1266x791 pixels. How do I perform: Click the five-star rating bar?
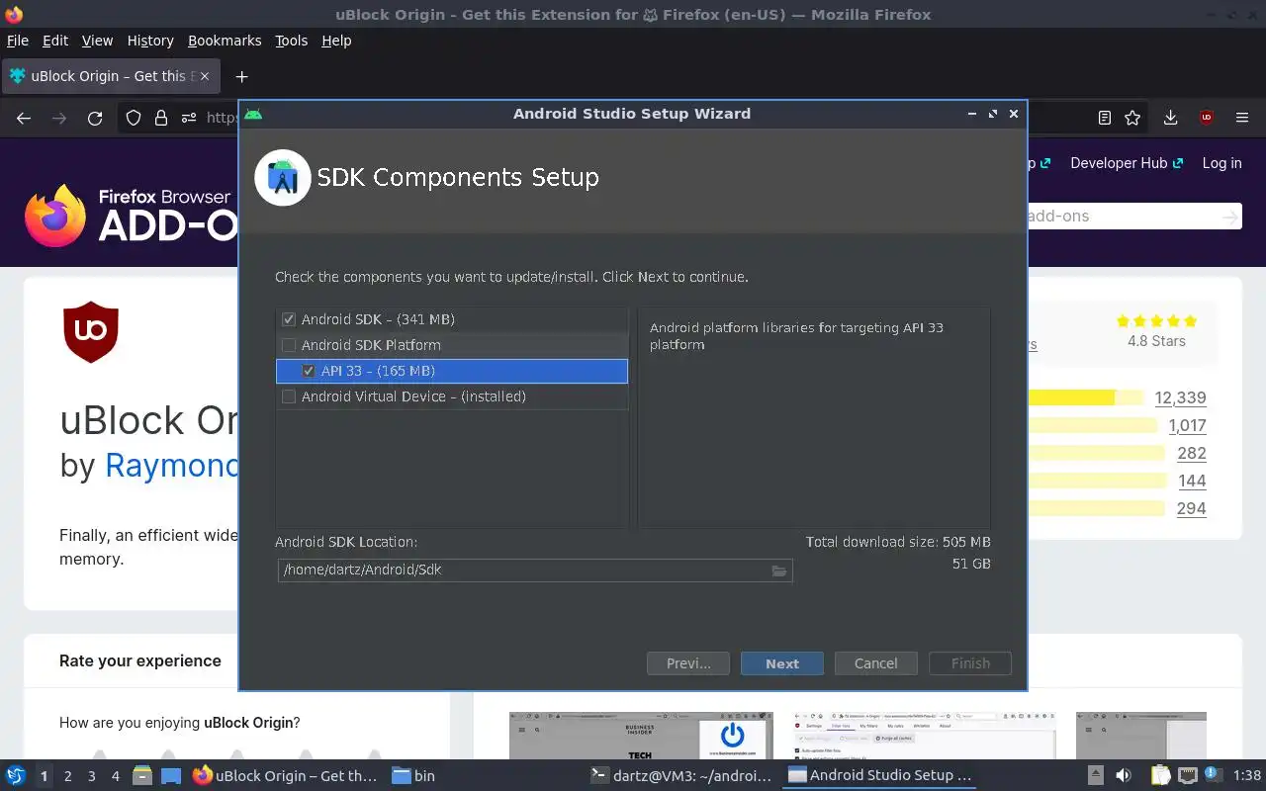click(x=1086, y=397)
